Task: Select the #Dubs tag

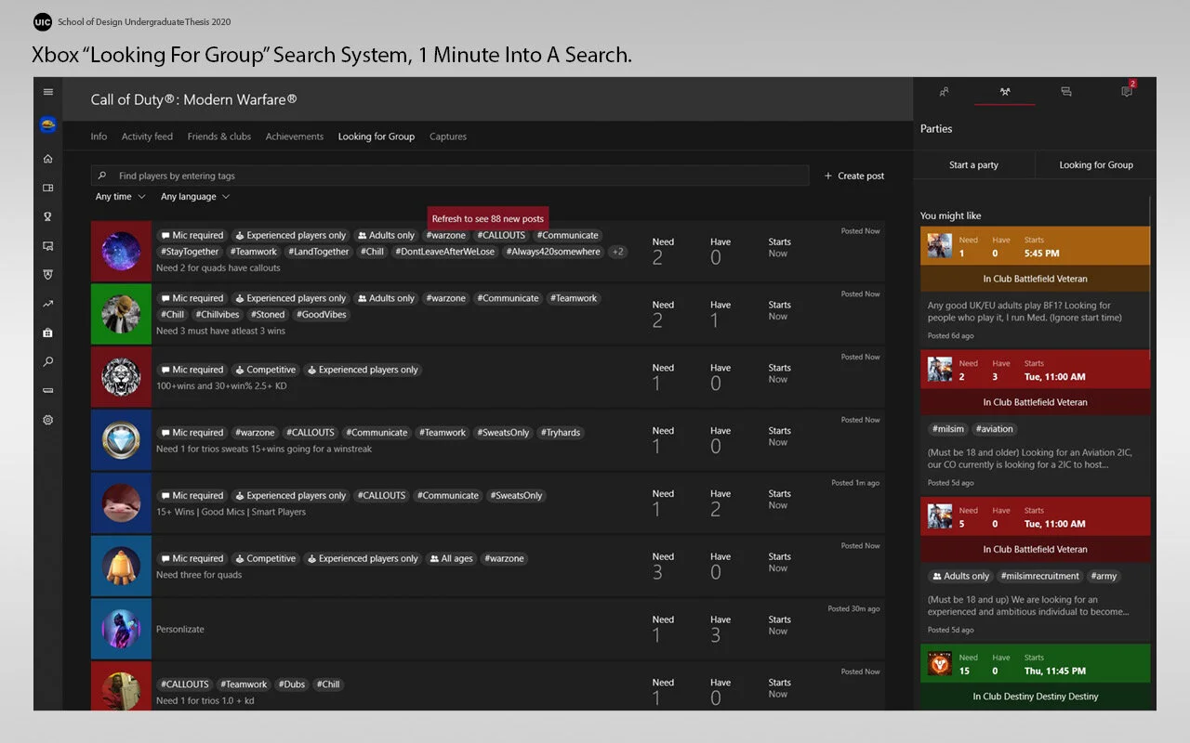Action: pyautogui.click(x=292, y=684)
